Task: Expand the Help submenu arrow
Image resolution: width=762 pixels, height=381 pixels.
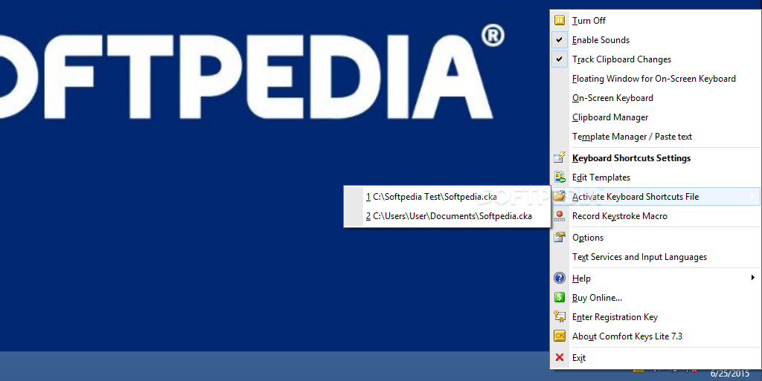Action: tap(752, 278)
